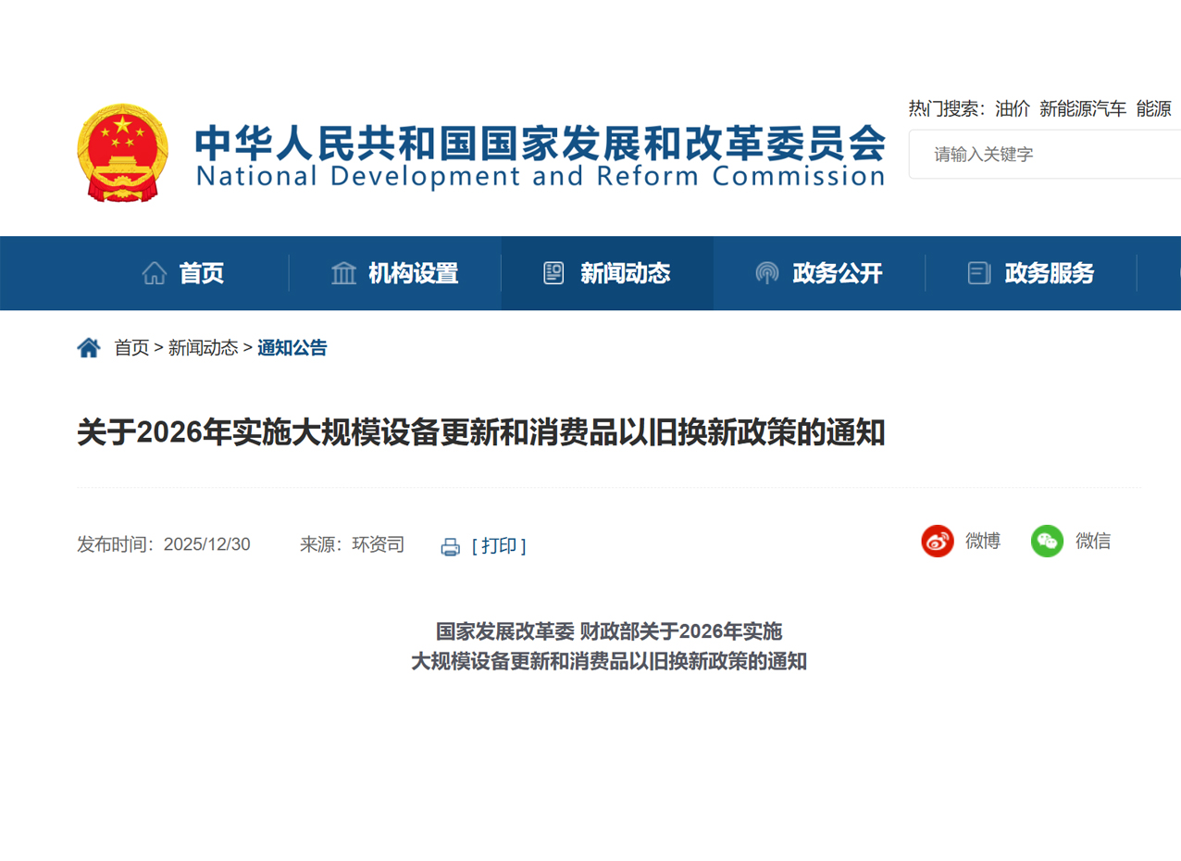Click the printer icon
1181x861 pixels.
pos(451,546)
